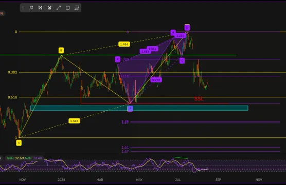286x185 pixels.
Task: Click the MAY time axis label
Action: [x=139, y=180]
